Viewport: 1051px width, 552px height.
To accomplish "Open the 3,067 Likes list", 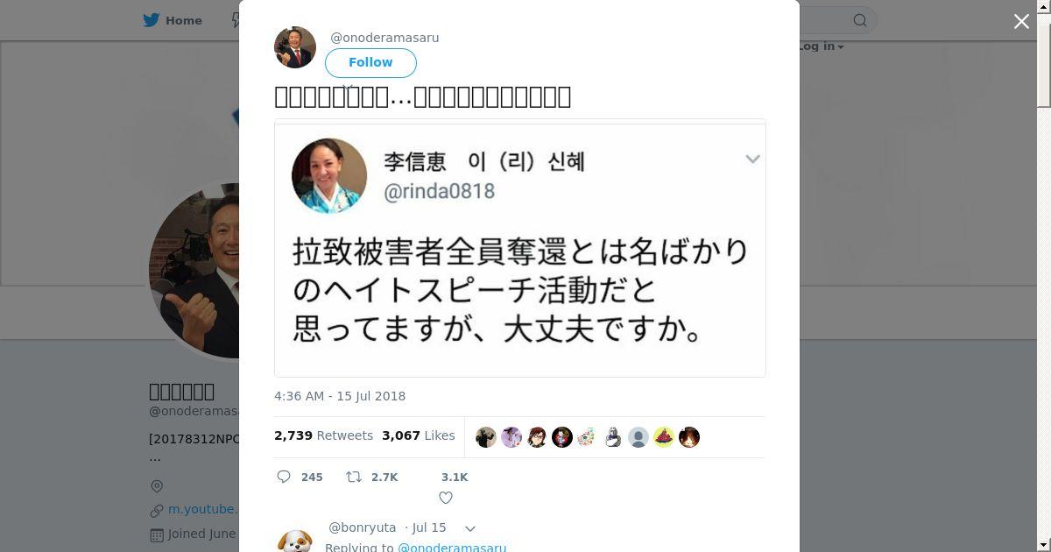I will click(419, 435).
